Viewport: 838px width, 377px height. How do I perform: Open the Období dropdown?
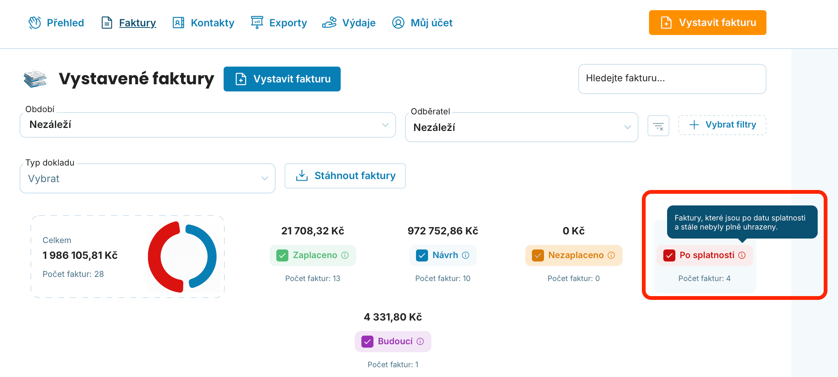click(208, 125)
